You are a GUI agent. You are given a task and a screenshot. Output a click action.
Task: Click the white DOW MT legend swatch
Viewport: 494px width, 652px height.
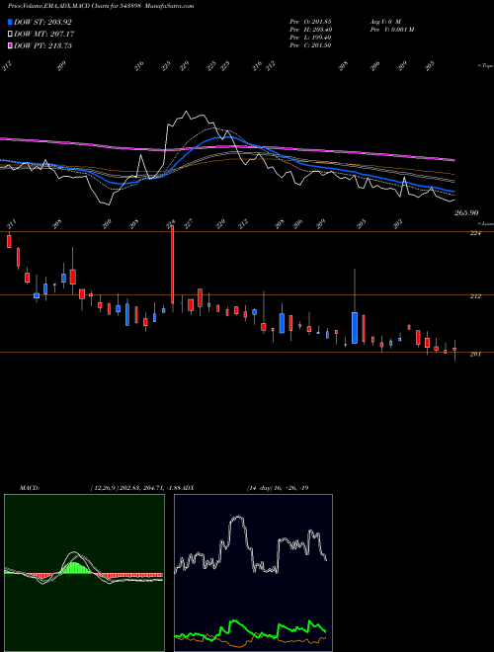point(11,34)
